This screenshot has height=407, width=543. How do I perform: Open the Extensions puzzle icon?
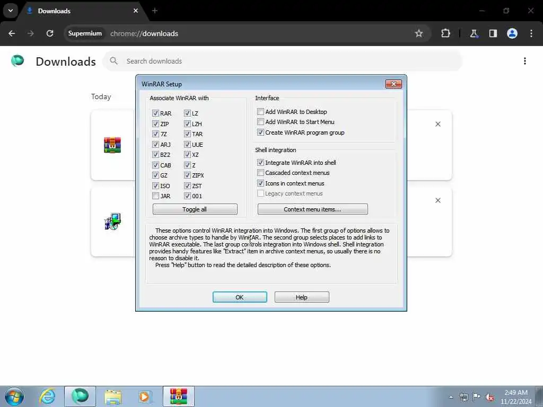(x=445, y=33)
